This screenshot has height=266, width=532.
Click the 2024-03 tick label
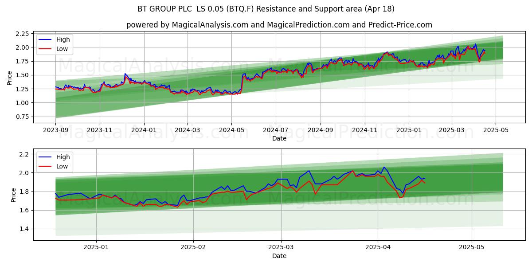[188, 130]
